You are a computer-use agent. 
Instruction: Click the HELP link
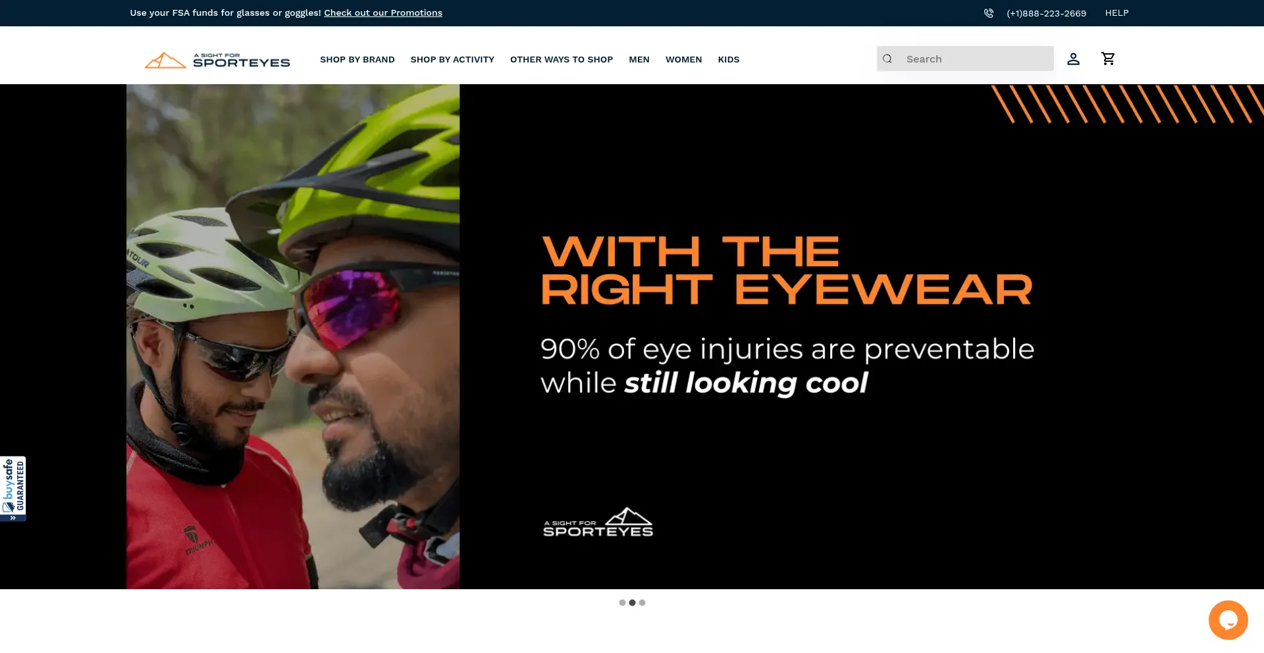click(x=1117, y=13)
